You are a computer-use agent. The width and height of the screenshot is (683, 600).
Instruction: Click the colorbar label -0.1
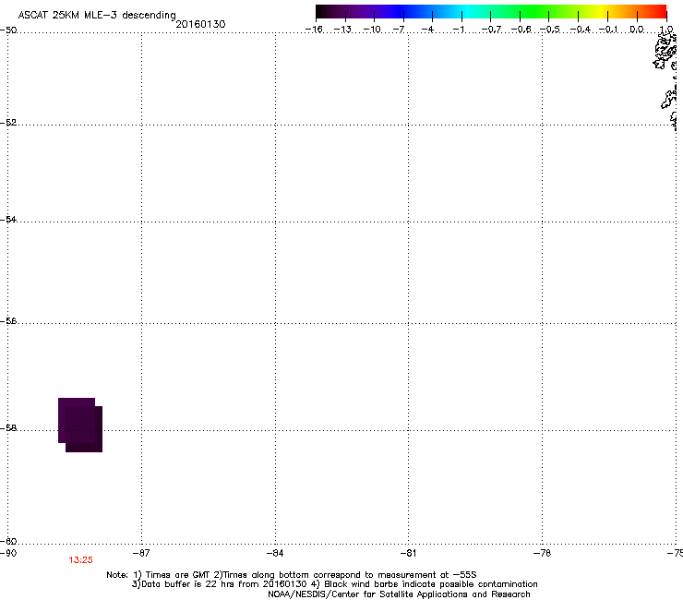[608, 30]
